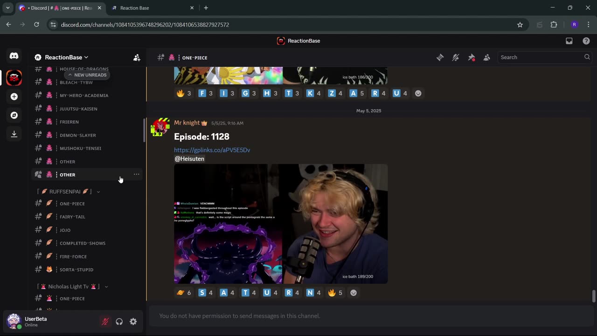The image size is (597, 336).
Task: Switch to Reaction Base browser tab
Action: (152, 8)
